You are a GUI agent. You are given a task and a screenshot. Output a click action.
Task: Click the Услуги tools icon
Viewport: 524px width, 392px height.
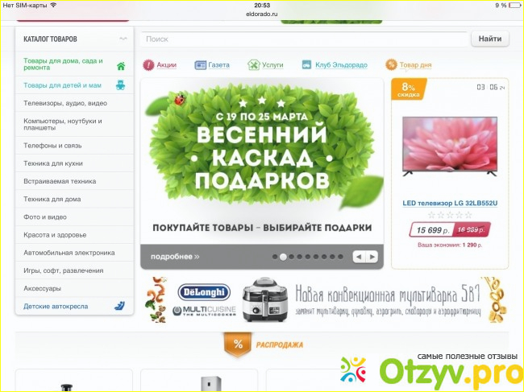254,64
